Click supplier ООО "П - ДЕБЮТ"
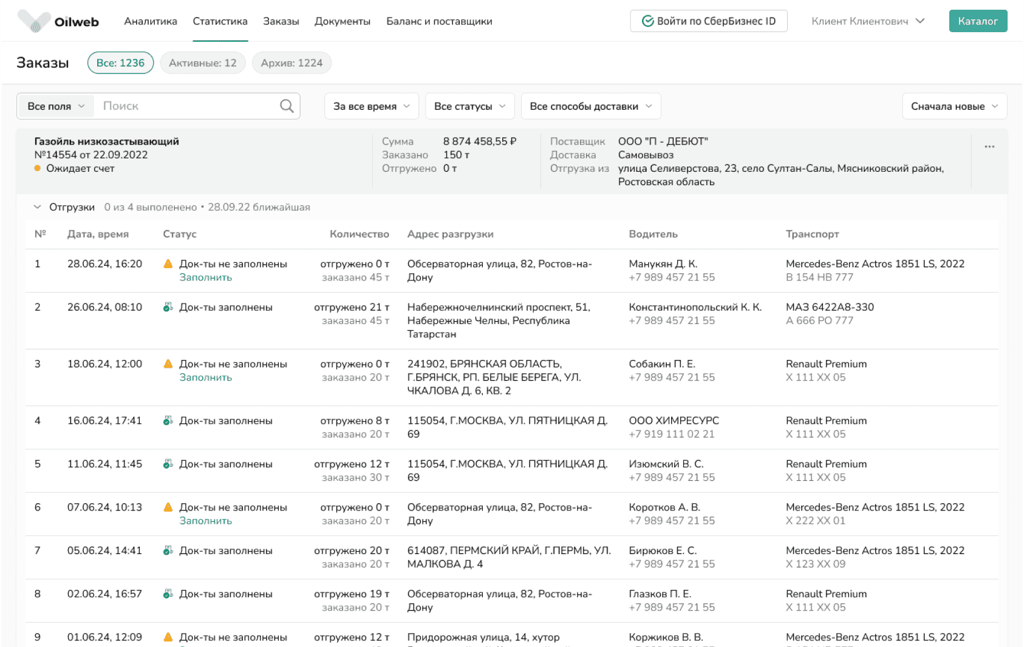 tap(663, 141)
